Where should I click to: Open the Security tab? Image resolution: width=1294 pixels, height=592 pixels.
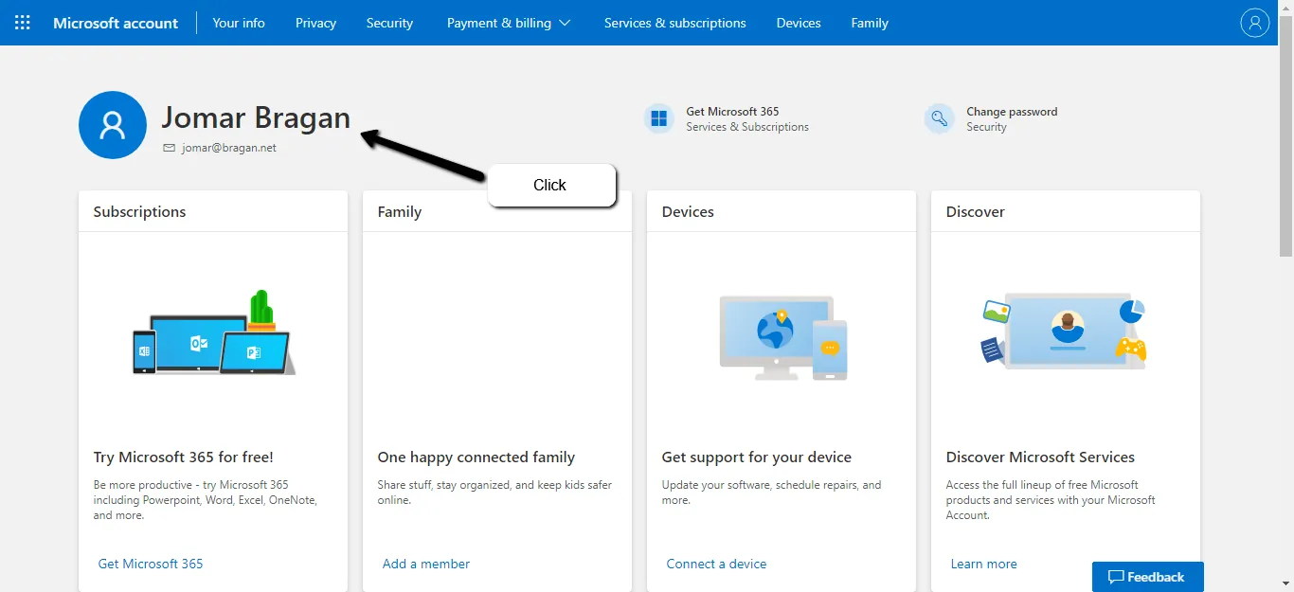389,23
